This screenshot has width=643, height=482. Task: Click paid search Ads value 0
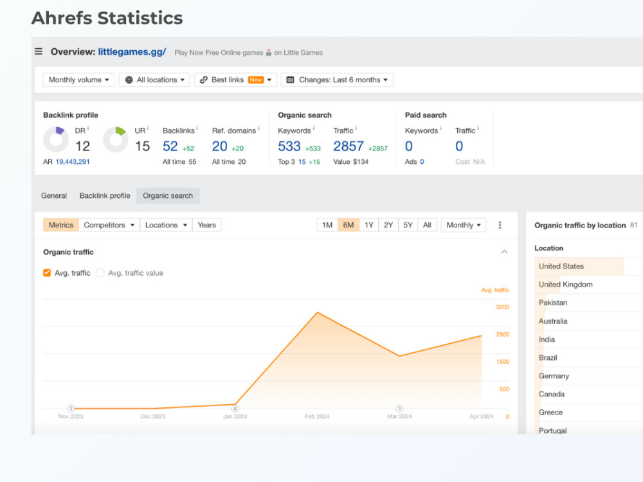tap(422, 162)
